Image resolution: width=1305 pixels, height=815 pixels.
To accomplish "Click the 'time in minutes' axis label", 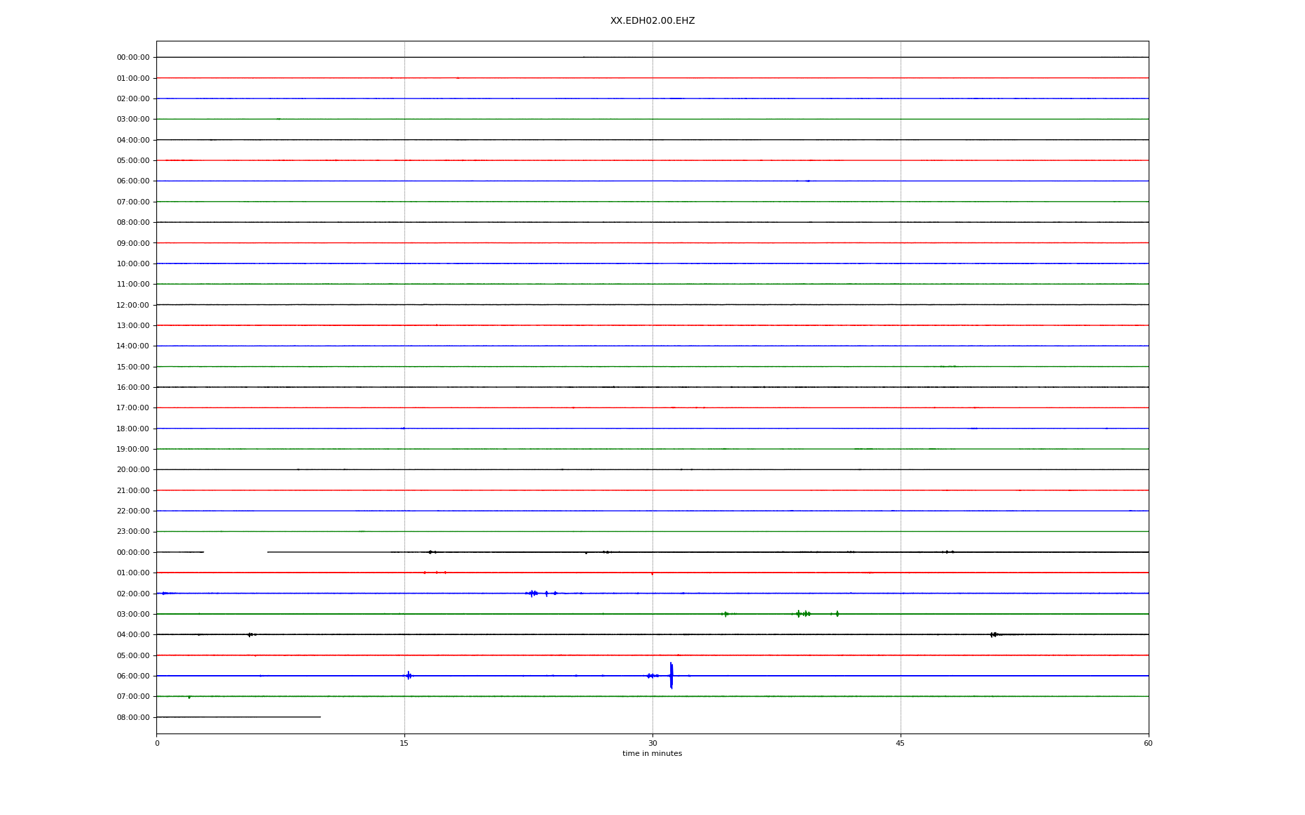I will pos(652,753).
